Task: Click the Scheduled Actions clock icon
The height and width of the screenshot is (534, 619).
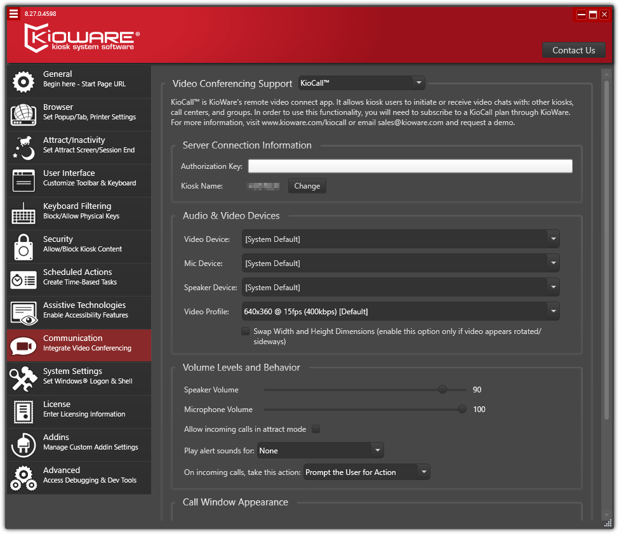Action: pyautogui.click(x=23, y=280)
